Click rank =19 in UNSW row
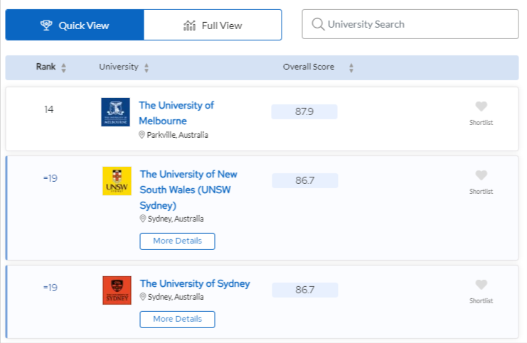Image resolution: width=527 pixels, height=343 pixels. coord(50,178)
